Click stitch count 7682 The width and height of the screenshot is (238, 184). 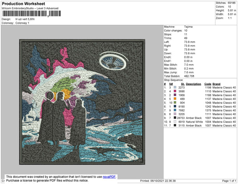coord(182,110)
